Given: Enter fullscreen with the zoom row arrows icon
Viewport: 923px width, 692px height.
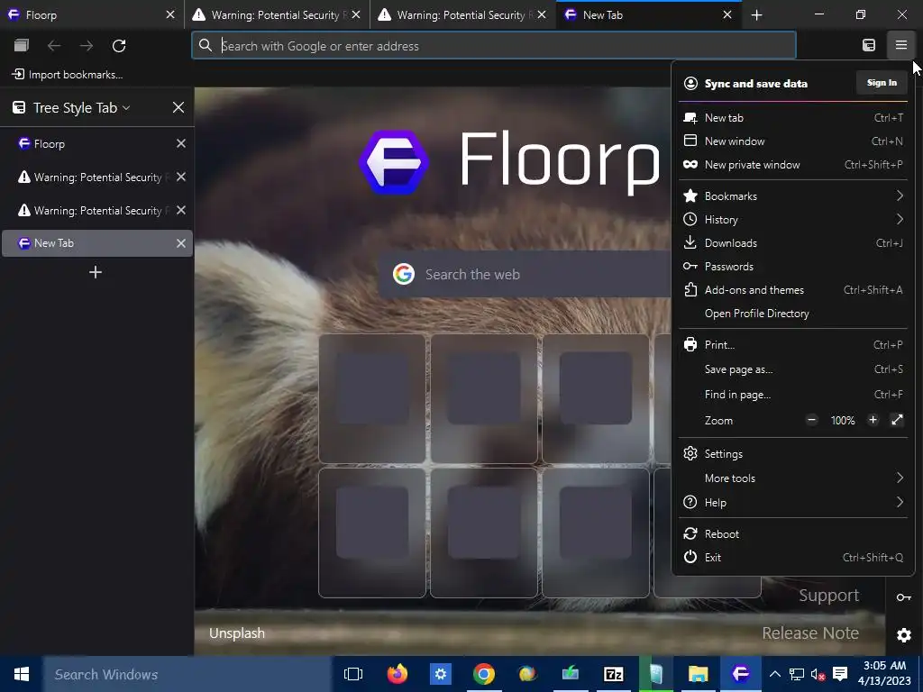Looking at the screenshot, I should 897,420.
